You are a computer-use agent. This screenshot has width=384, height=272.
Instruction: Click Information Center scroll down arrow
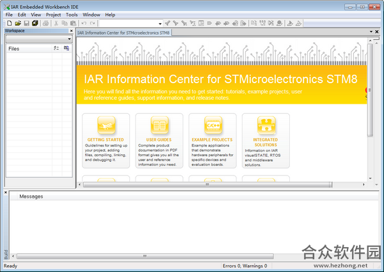coord(370,179)
